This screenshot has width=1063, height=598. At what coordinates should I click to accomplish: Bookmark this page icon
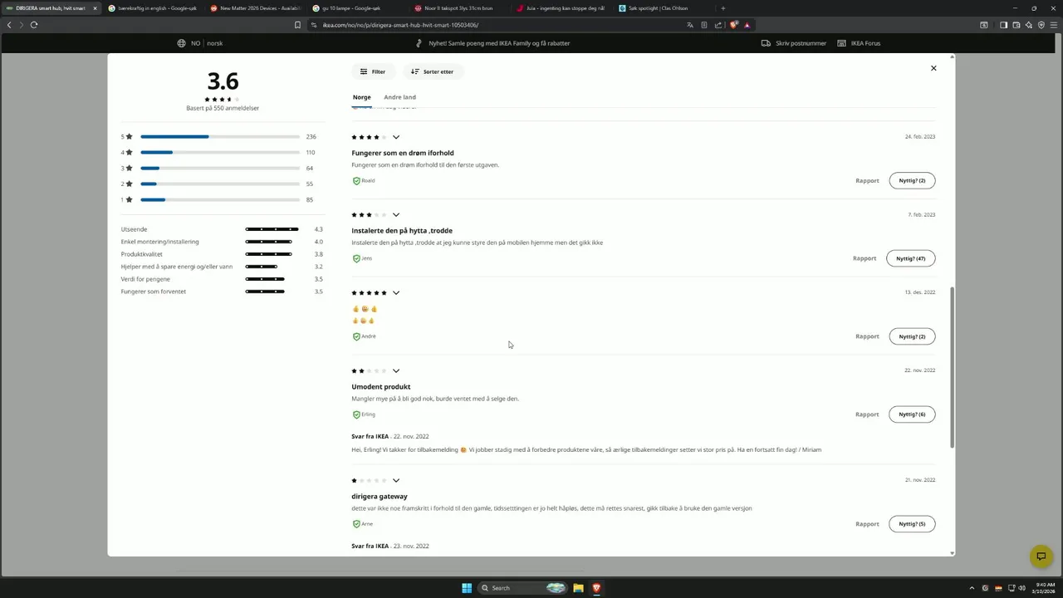pyautogui.click(x=297, y=25)
